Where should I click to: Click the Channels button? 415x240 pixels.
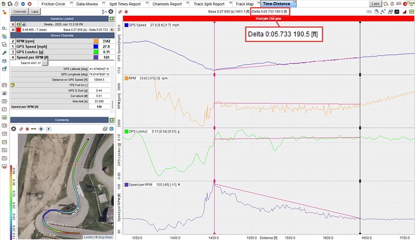(20, 11)
